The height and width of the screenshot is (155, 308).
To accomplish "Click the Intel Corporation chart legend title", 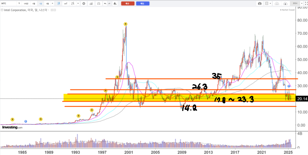I will 26,10.
